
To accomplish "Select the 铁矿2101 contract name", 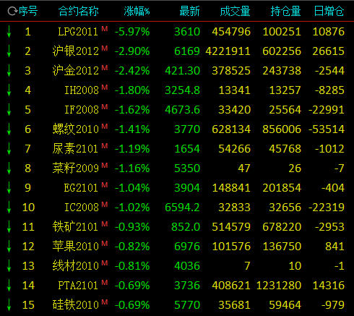I will tap(75, 227).
